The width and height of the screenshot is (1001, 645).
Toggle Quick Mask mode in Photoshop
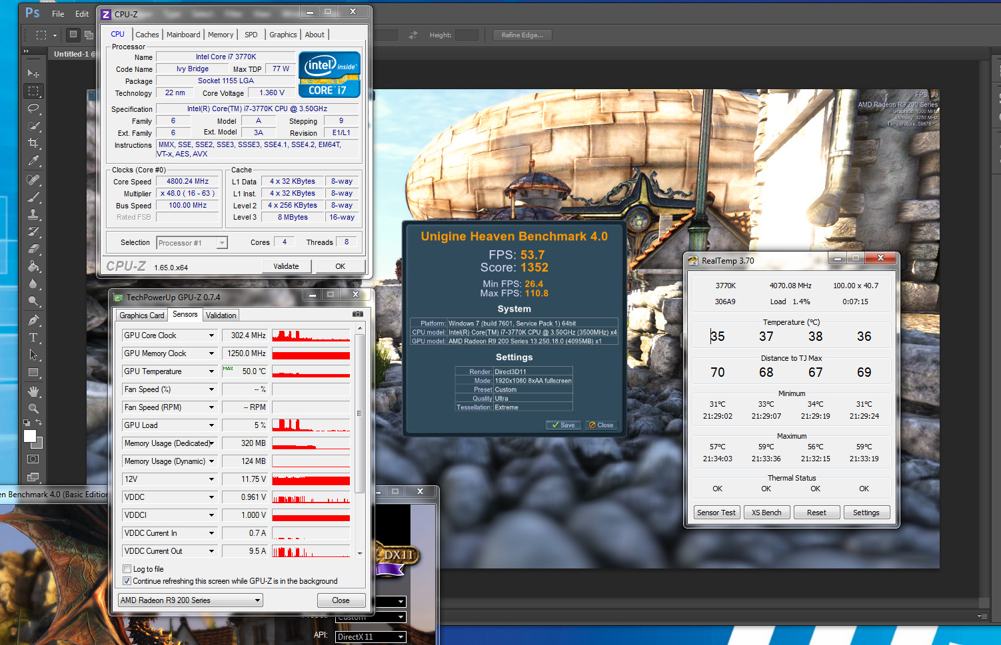pos(33,459)
